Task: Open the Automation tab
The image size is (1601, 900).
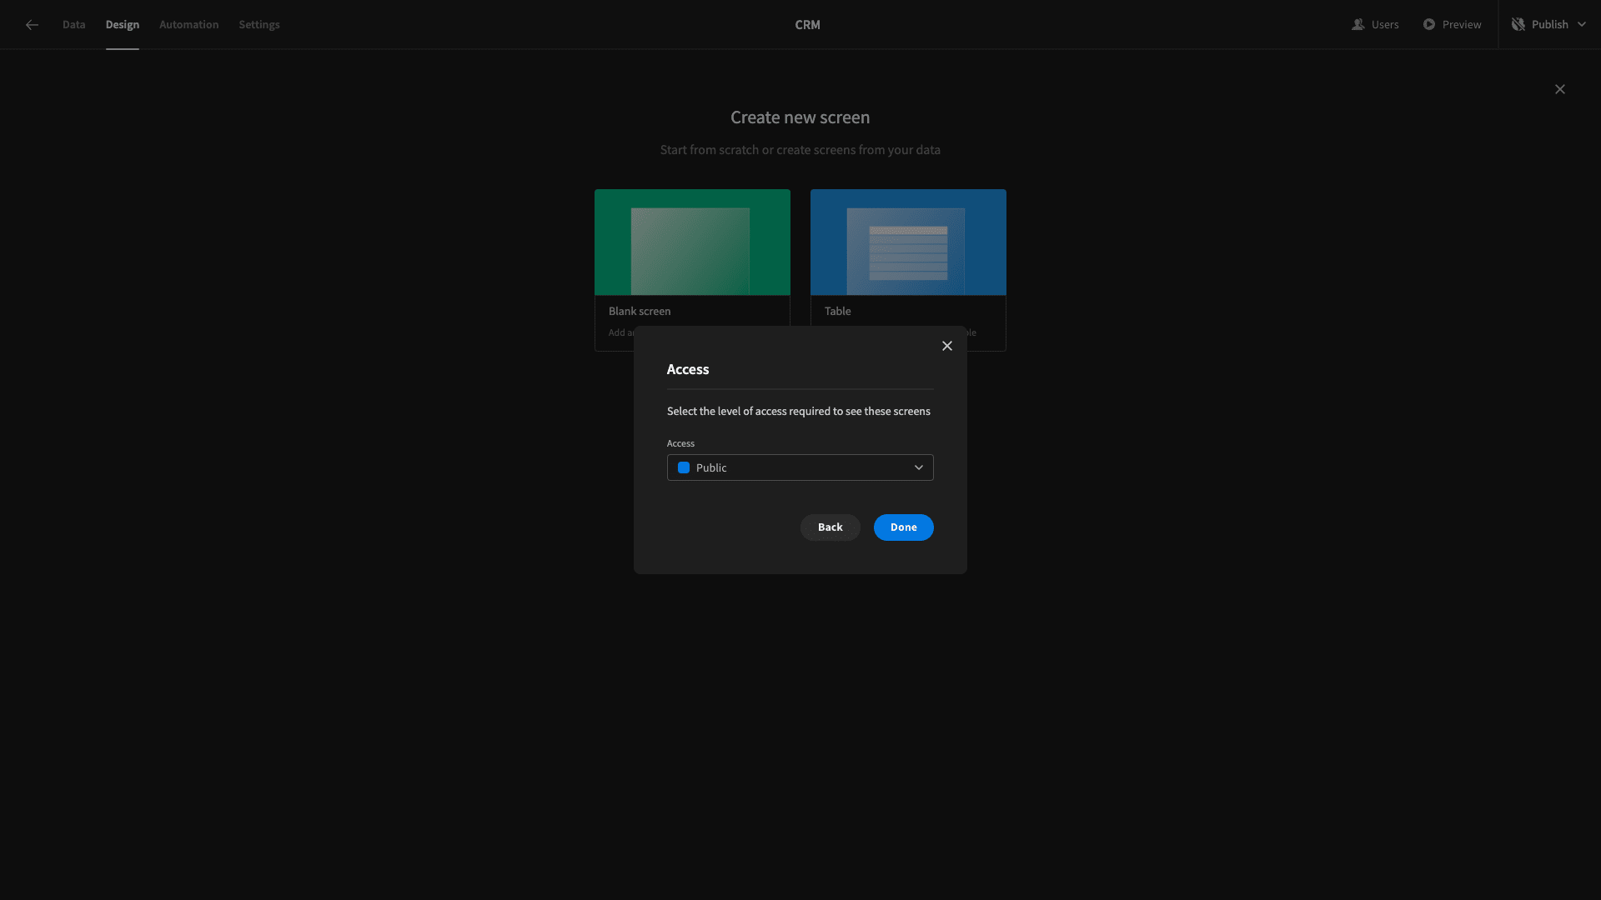Action: click(189, 25)
